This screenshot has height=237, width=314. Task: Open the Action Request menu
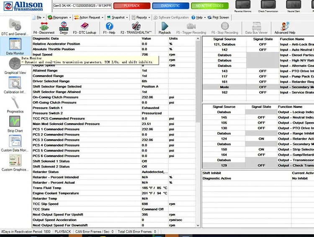coord(89,18)
